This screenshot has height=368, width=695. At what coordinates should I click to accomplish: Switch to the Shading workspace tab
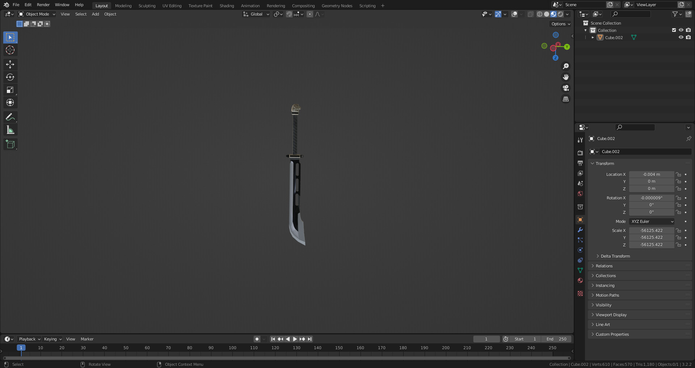coord(227,5)
